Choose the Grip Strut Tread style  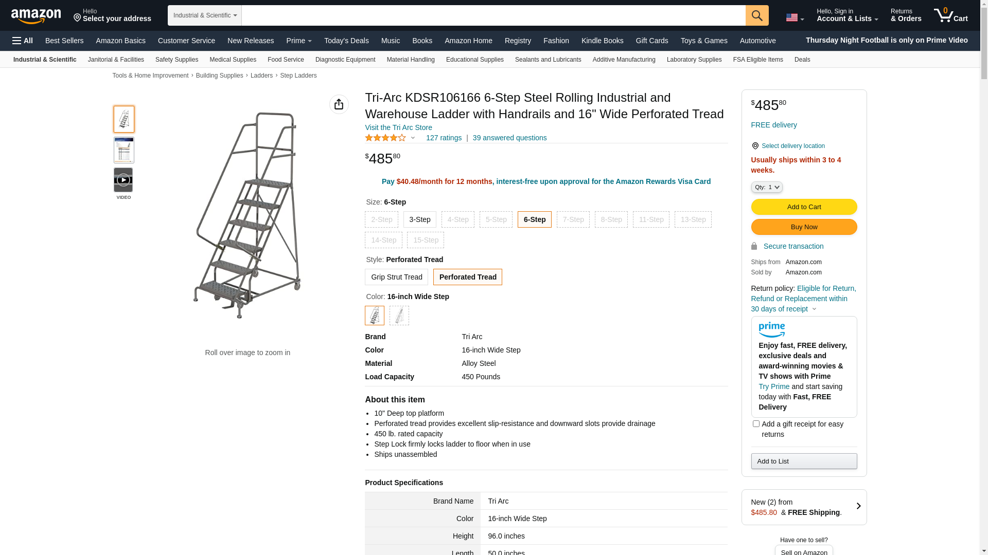click(396, 277)
